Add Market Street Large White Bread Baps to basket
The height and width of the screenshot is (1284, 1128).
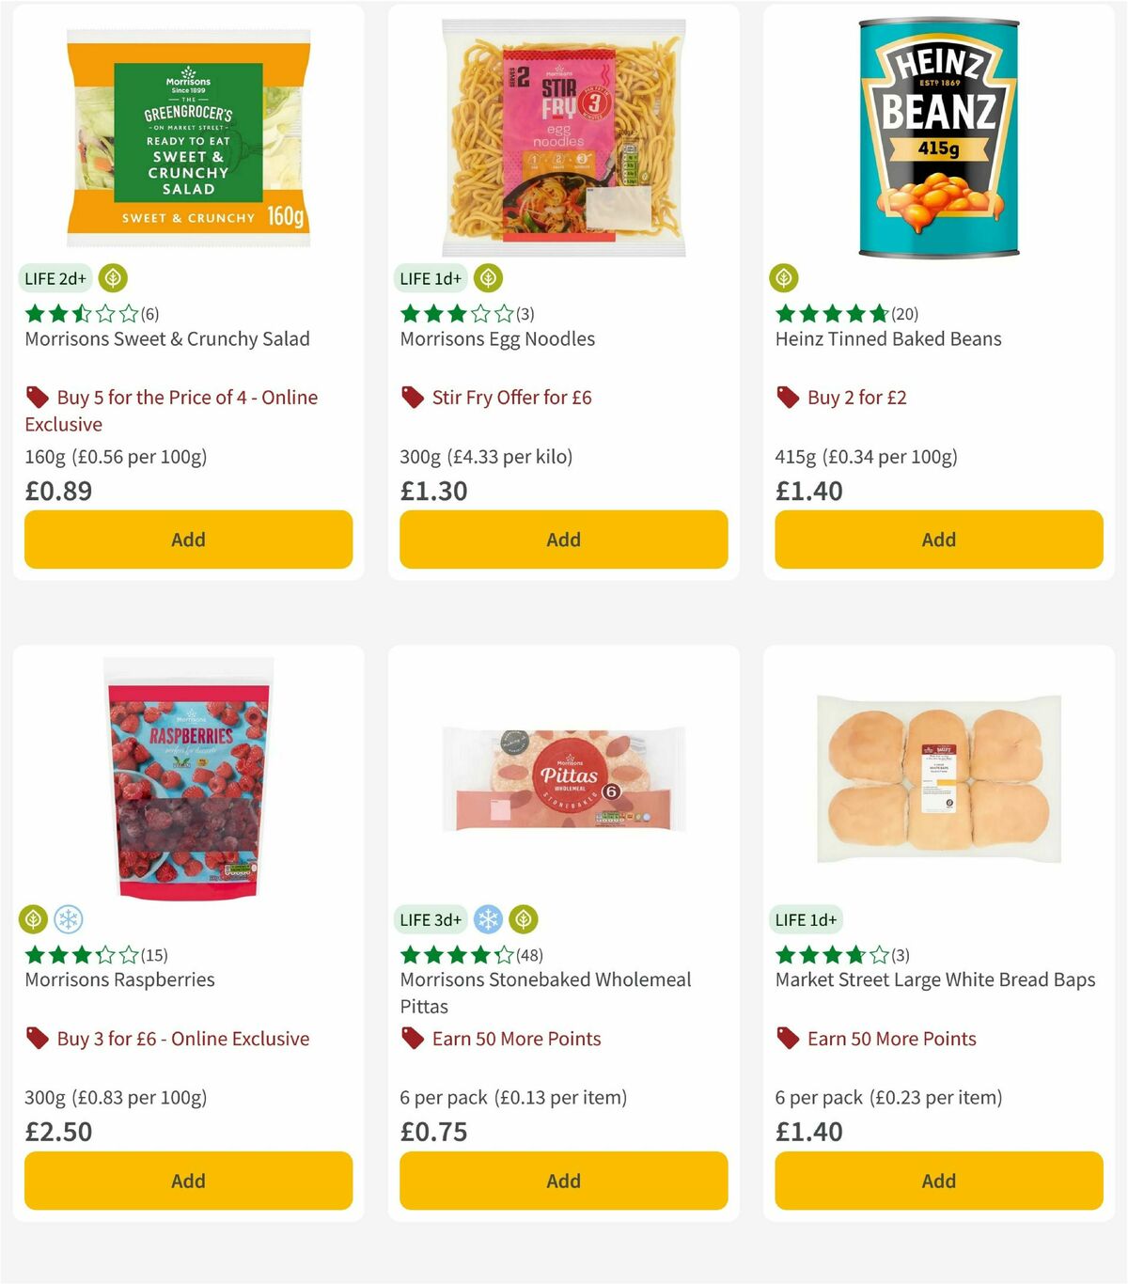coord(937,1181)
